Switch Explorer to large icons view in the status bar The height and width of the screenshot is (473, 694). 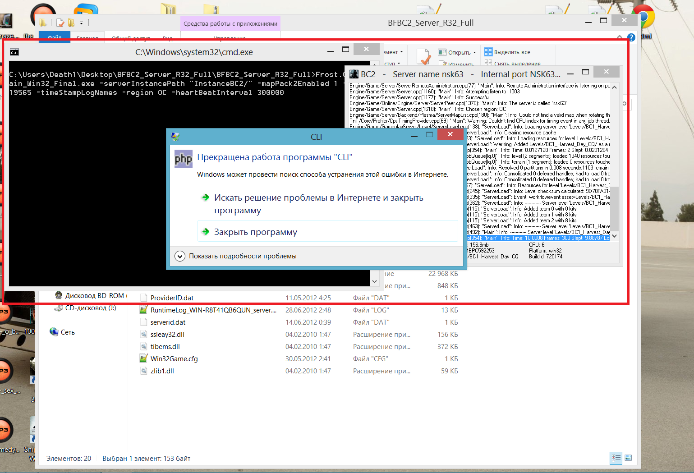click(x=628, y=458)
